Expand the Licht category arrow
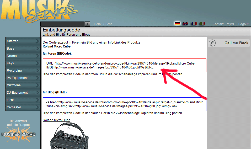251x149 pixels. (37, 100)
